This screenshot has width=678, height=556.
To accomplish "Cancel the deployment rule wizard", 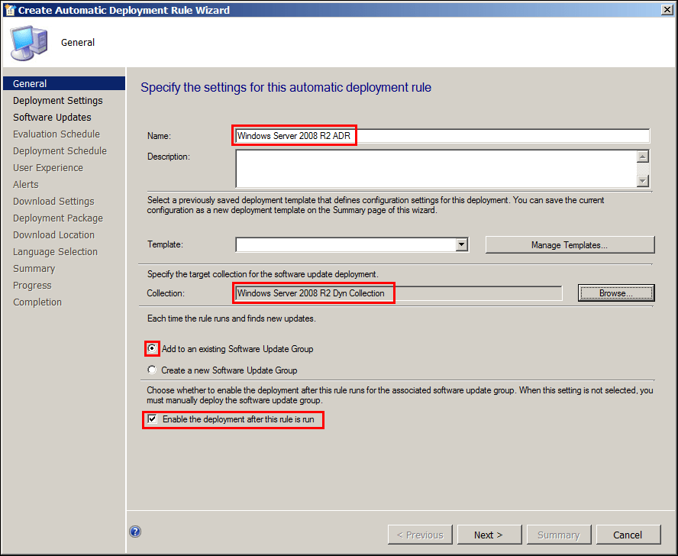I will coord(628,535).
